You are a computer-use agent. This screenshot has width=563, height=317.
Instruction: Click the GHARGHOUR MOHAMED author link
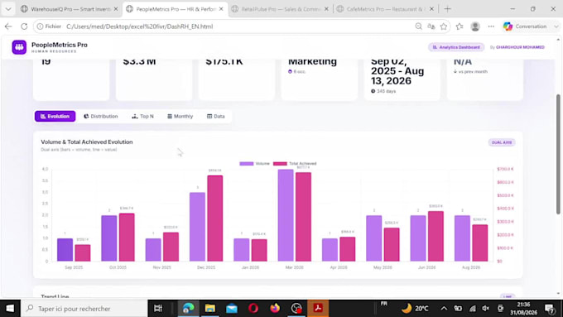(x=520, y=47)
